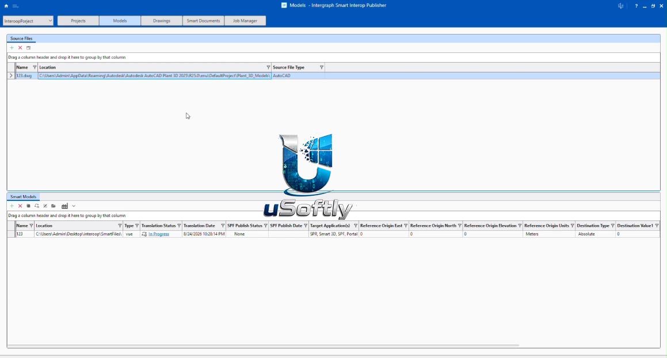The width and height of the screenshot is (667, 358).
Task: Filter the Reference Origin Elevation column
Action: (x=520, y=226)
